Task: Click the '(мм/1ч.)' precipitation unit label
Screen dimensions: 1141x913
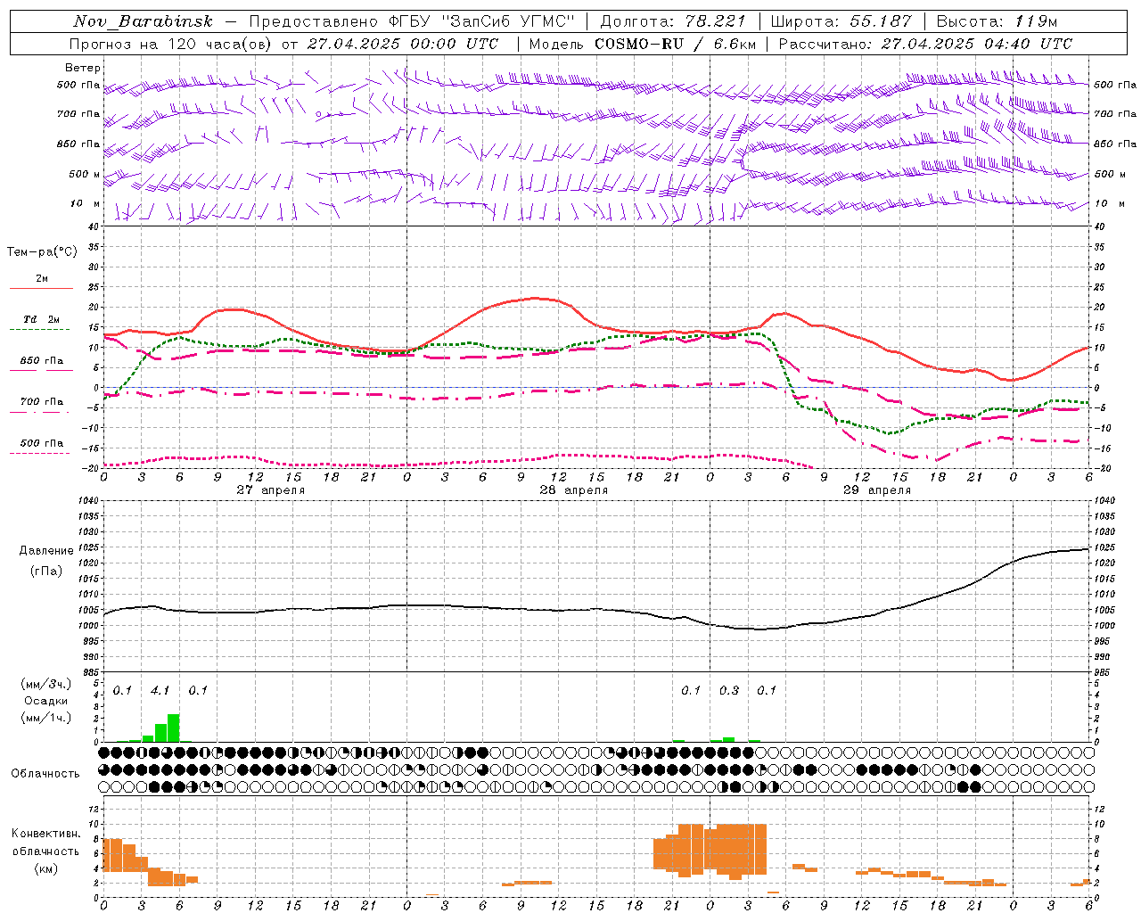Action: [x=46, y=718]
